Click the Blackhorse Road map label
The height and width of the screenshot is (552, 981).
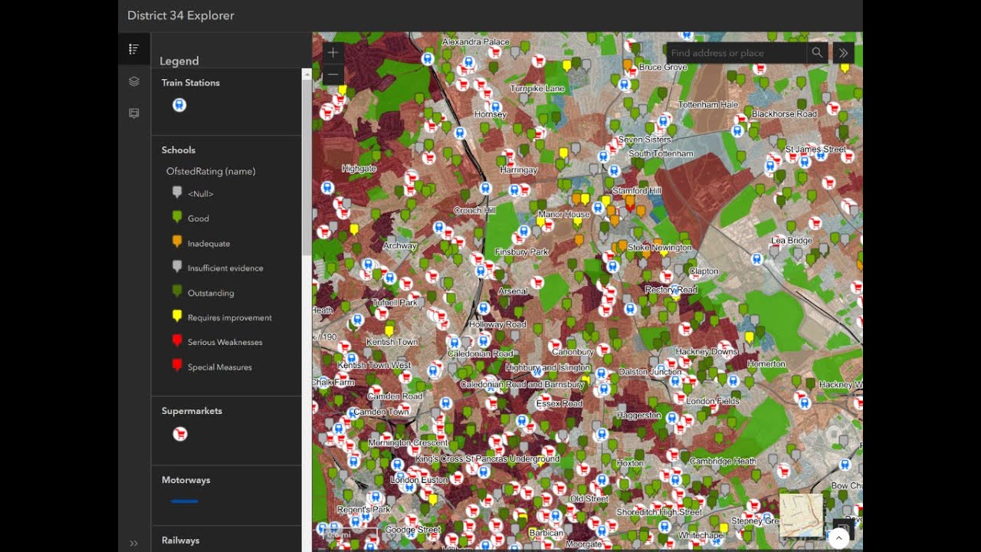(784, 113)
